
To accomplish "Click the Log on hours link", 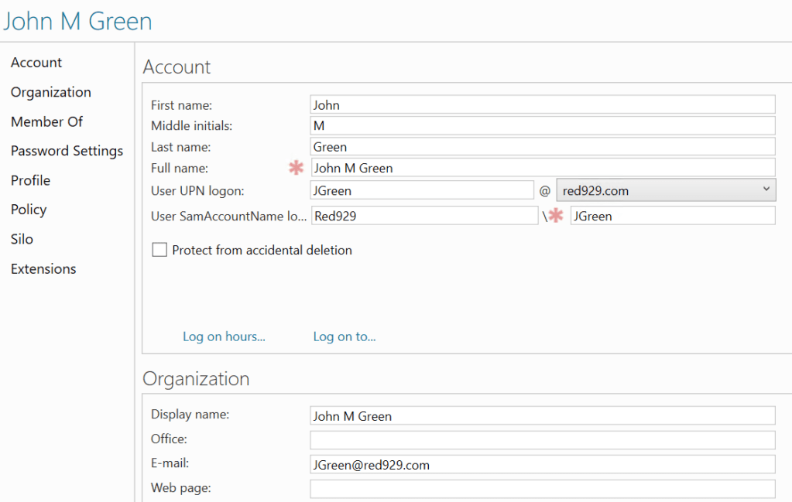I will [x=224, y=336].
